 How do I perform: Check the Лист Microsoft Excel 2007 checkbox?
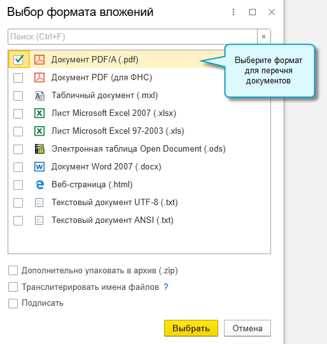click(18, 113)
